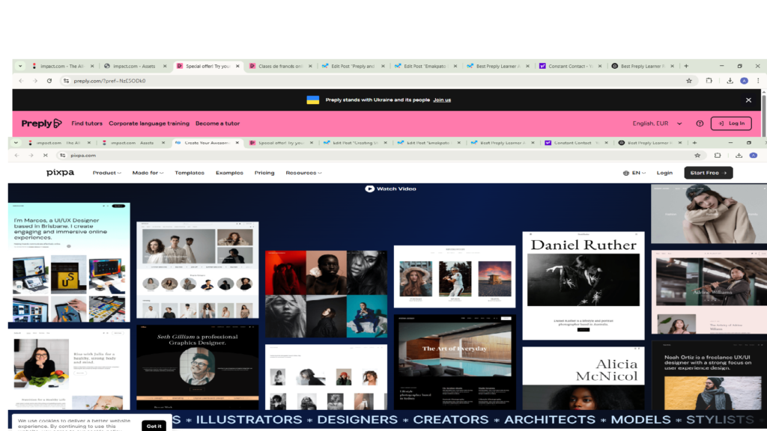The image size is (767, 431).
Task: Open the Made for dropdown
Action: click(147, 173)
